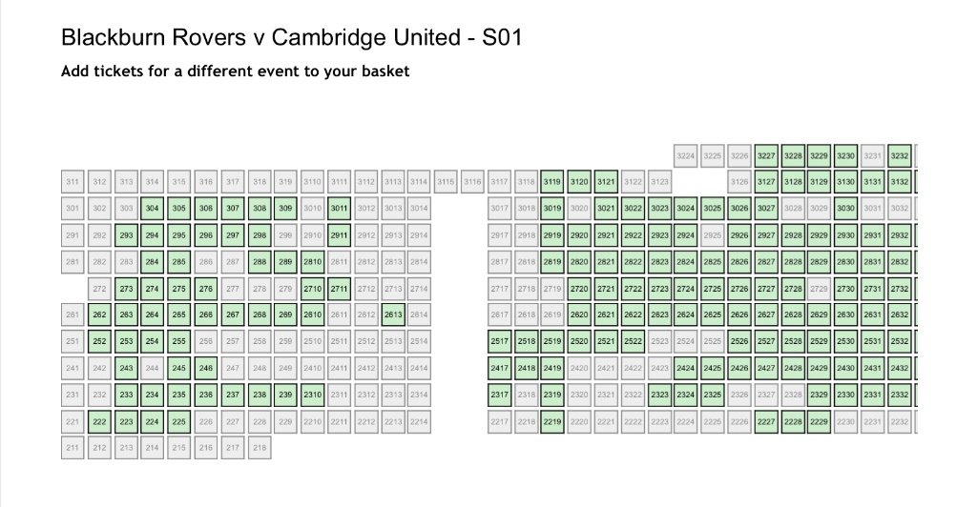Image resolution: width=977 pixels, height=507 pixels.
Task: Click seat 3232 in the top row
Action: coord(899,155)
